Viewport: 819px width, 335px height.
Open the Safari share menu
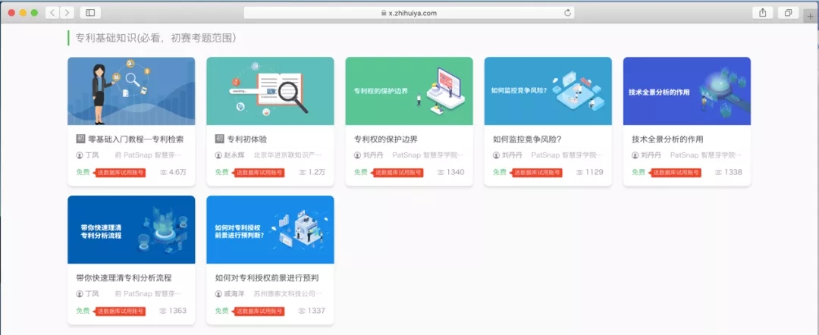(763, 13)
